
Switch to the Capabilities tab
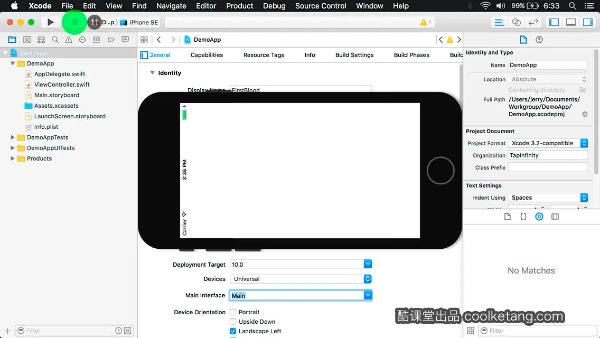tap(207, 55)
